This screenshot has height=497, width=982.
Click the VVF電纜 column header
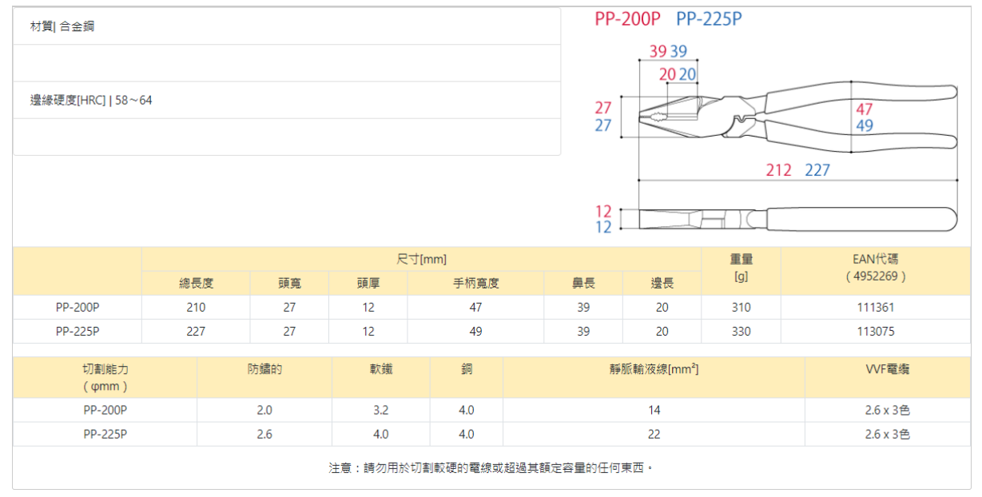887,377
